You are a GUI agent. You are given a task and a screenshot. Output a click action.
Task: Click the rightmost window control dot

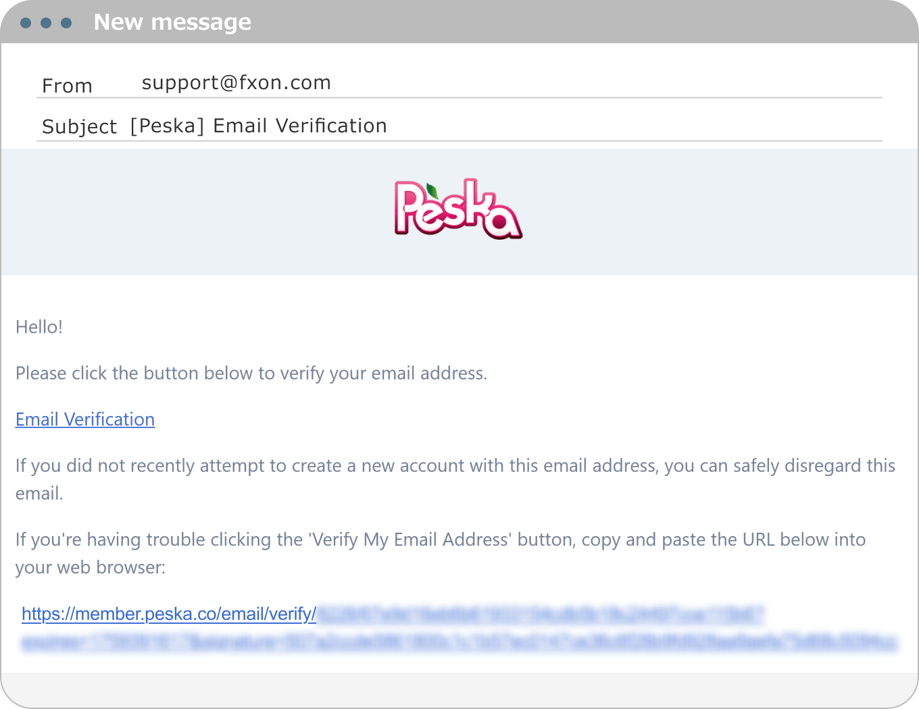coord(66,23)
